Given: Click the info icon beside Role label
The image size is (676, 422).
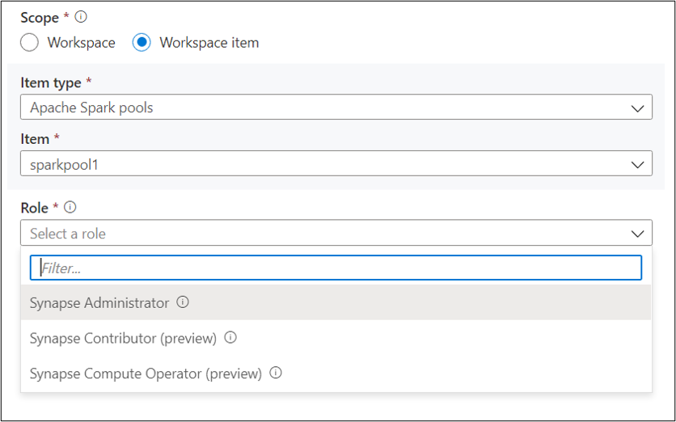Looking at the screenshot, I should [x=70, y=208].
